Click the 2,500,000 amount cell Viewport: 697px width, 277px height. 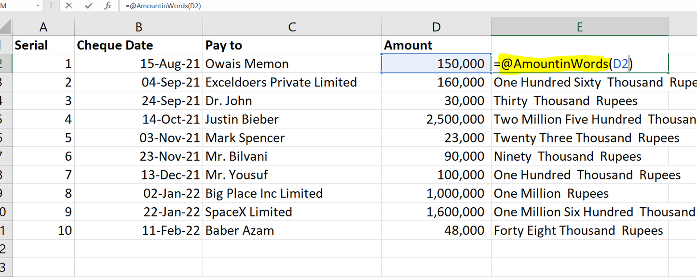pos(436,120)
